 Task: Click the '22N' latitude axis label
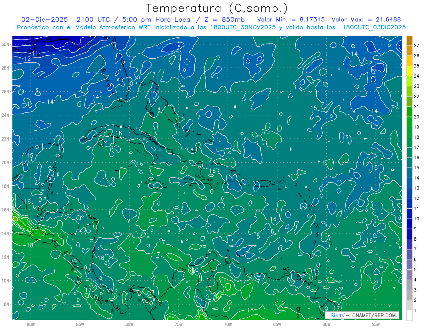6,139
